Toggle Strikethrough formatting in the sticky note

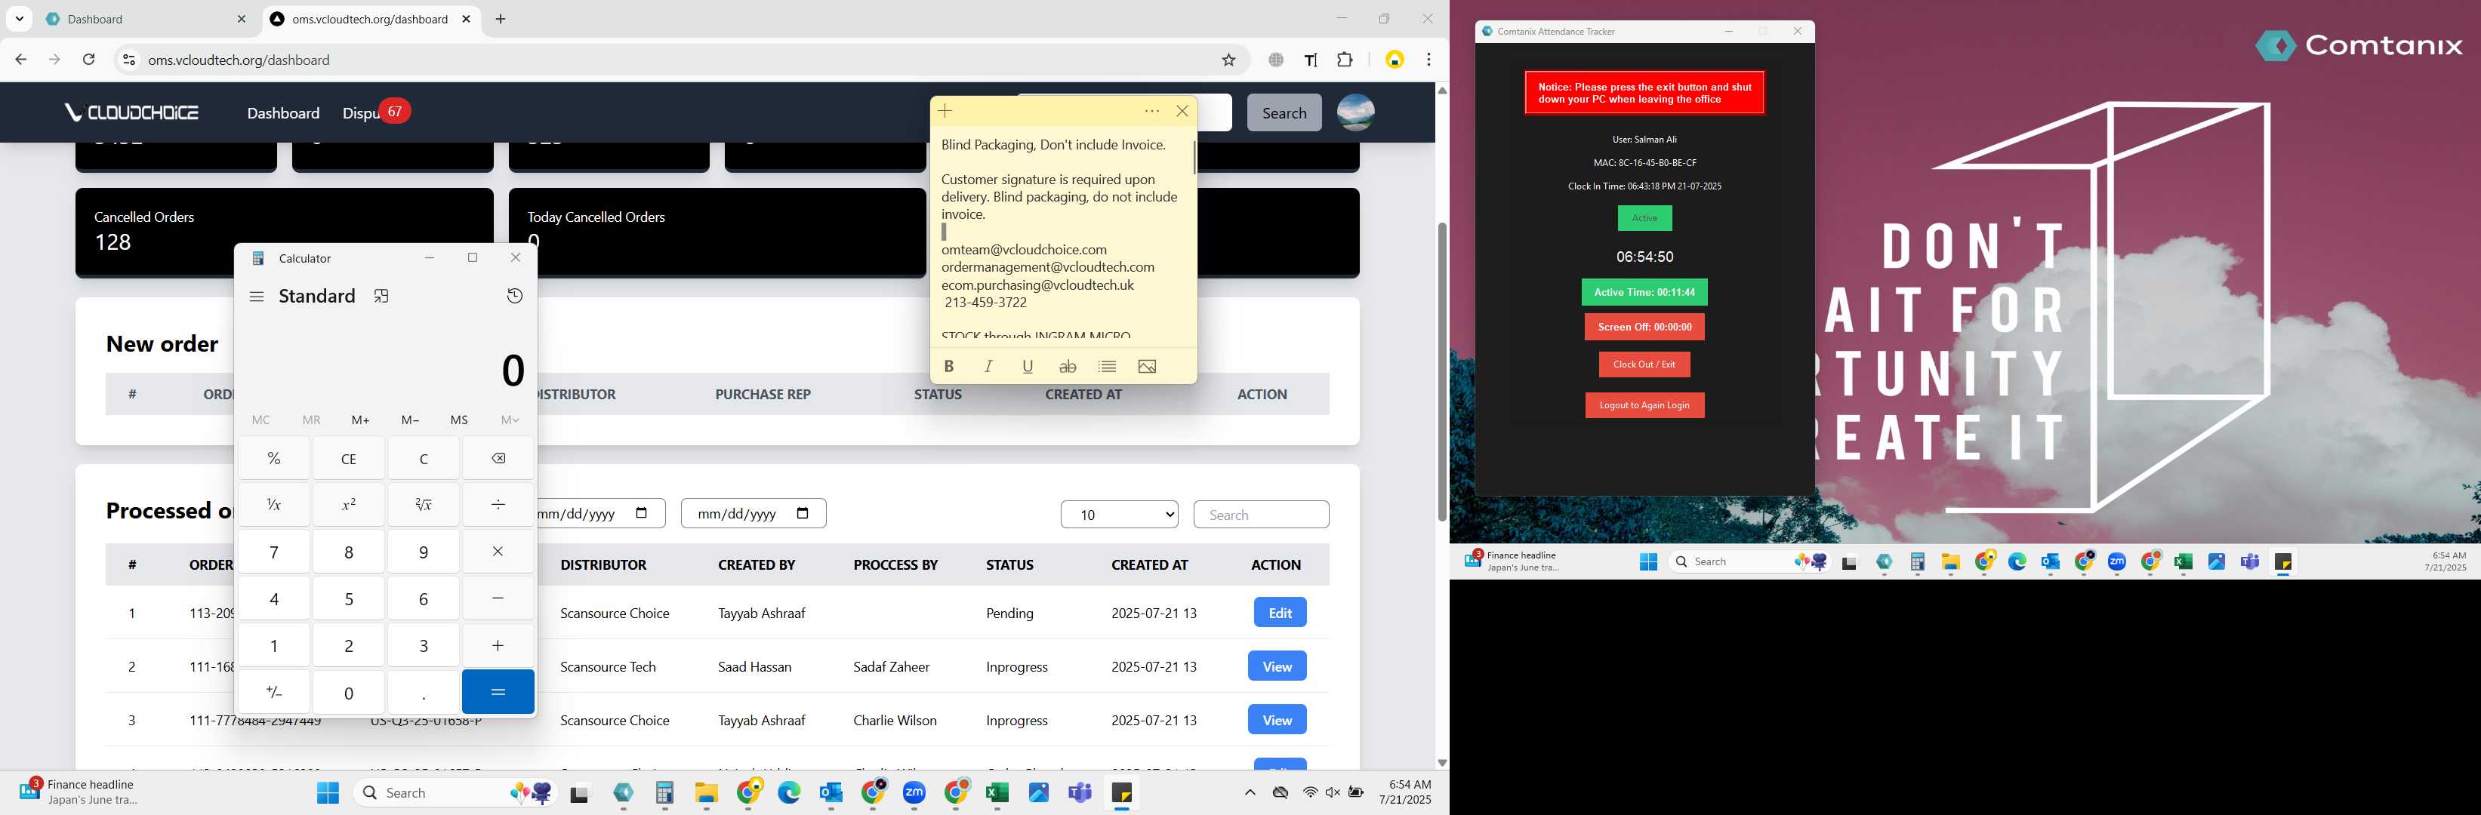[x=1067, y=367]
